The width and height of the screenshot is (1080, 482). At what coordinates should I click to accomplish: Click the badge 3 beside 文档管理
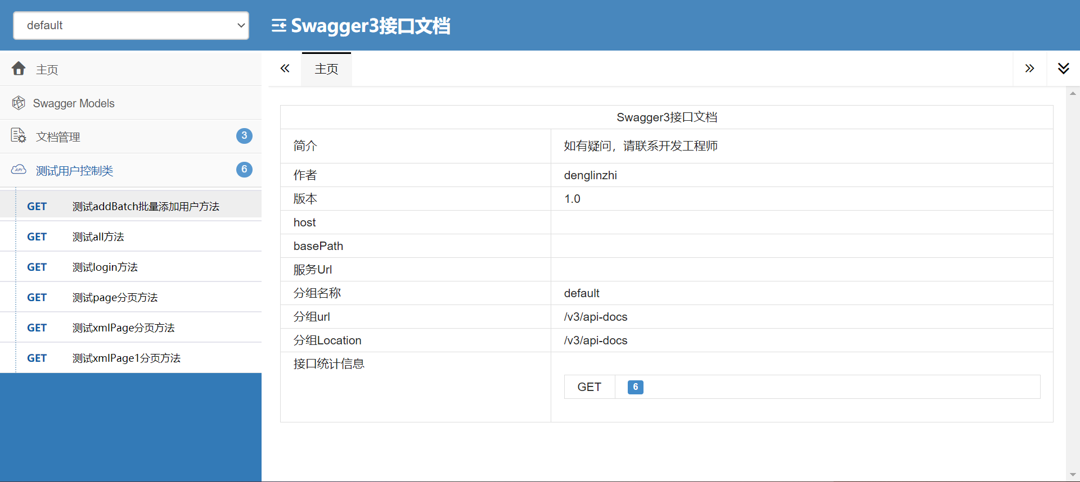[244, 136]
